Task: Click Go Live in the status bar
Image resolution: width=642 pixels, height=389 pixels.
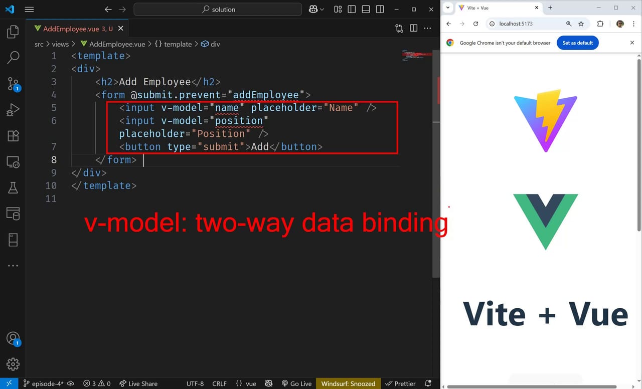Action: coord(296,383)
